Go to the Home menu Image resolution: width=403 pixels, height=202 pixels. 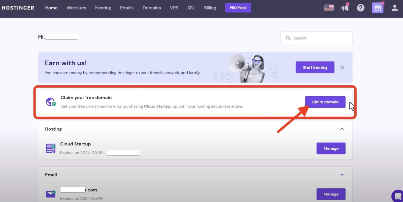[x=51, y=8]
